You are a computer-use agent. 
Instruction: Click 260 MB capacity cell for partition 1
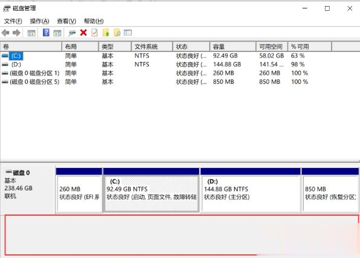pyautogui.click(x=223, y=73)
